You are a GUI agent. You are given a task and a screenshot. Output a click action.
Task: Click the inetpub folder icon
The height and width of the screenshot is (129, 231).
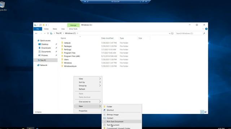62,43
